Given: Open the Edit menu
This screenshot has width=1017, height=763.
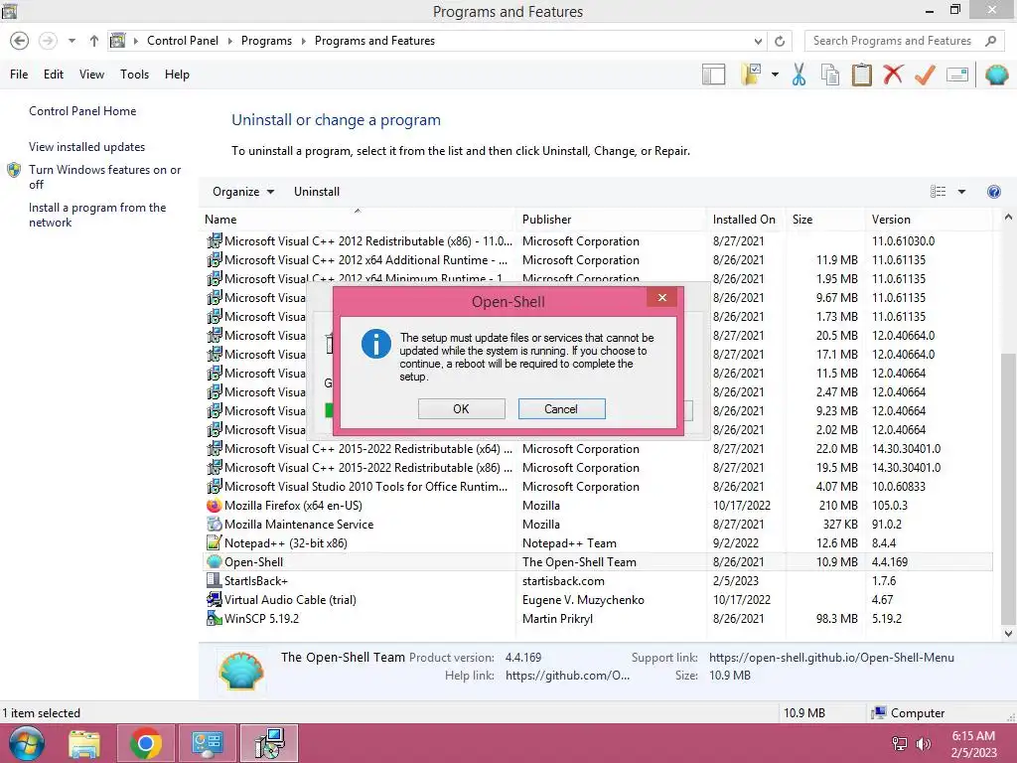Looking at the screenshot, I should [54, 75].
